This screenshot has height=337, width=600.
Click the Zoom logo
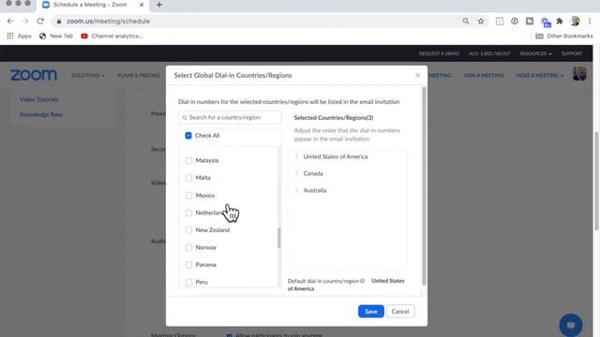(34, 75)
